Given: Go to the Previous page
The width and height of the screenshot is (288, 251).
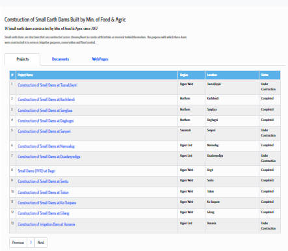Looking at the screenshot, I should pyautogui.click(x=18, y=243).
